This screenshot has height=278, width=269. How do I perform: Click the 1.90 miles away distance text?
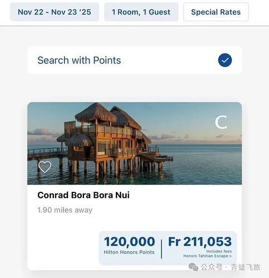pos(65,210)
